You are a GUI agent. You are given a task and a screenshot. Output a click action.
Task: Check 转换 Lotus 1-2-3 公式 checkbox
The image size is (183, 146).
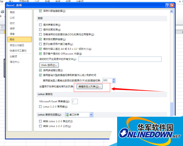tap(40, 126)
